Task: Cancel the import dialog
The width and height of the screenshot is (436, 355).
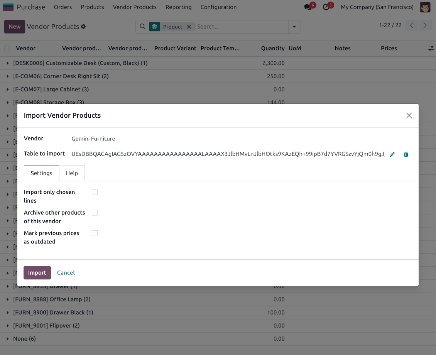Action: (66, 272)
